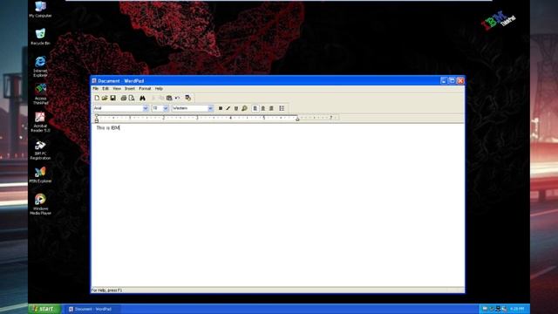Print the document using printer icon
The image size is (558, 314).
tap(124, 98)
